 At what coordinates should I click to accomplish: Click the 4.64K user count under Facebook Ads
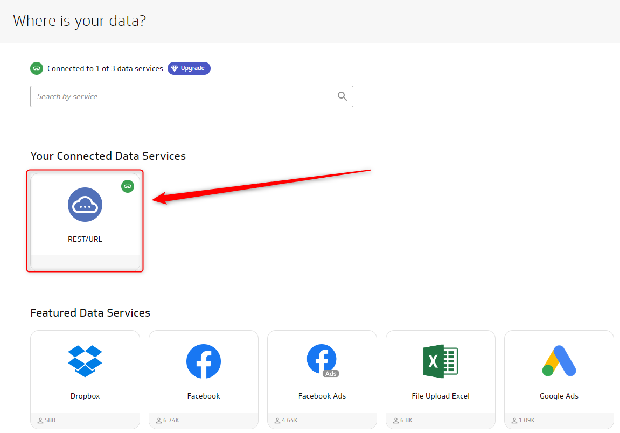click(289, 420)
